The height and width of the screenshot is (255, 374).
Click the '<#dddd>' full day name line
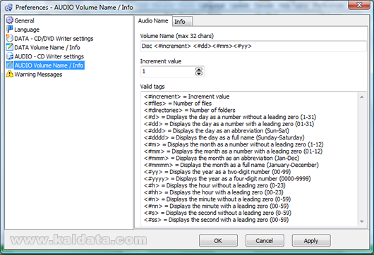click(x=224, y=137)
